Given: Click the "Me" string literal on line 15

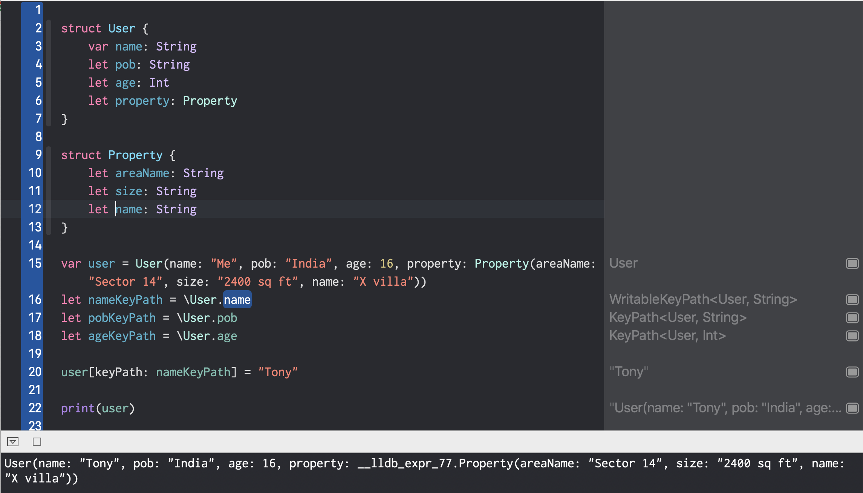Looking at the screenshot, I should pyautogui.click(x=223, y=263).
